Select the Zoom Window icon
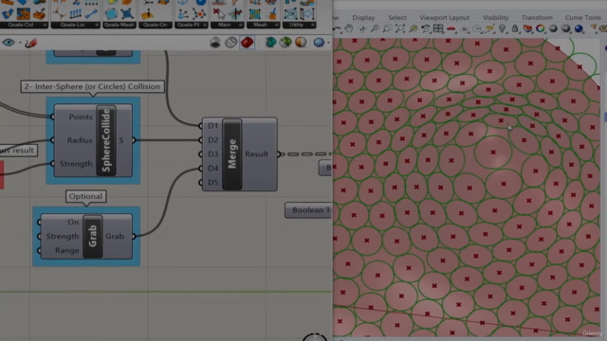Screen dimensions: 607x341 pyautogui.click(x=387, y=29)
